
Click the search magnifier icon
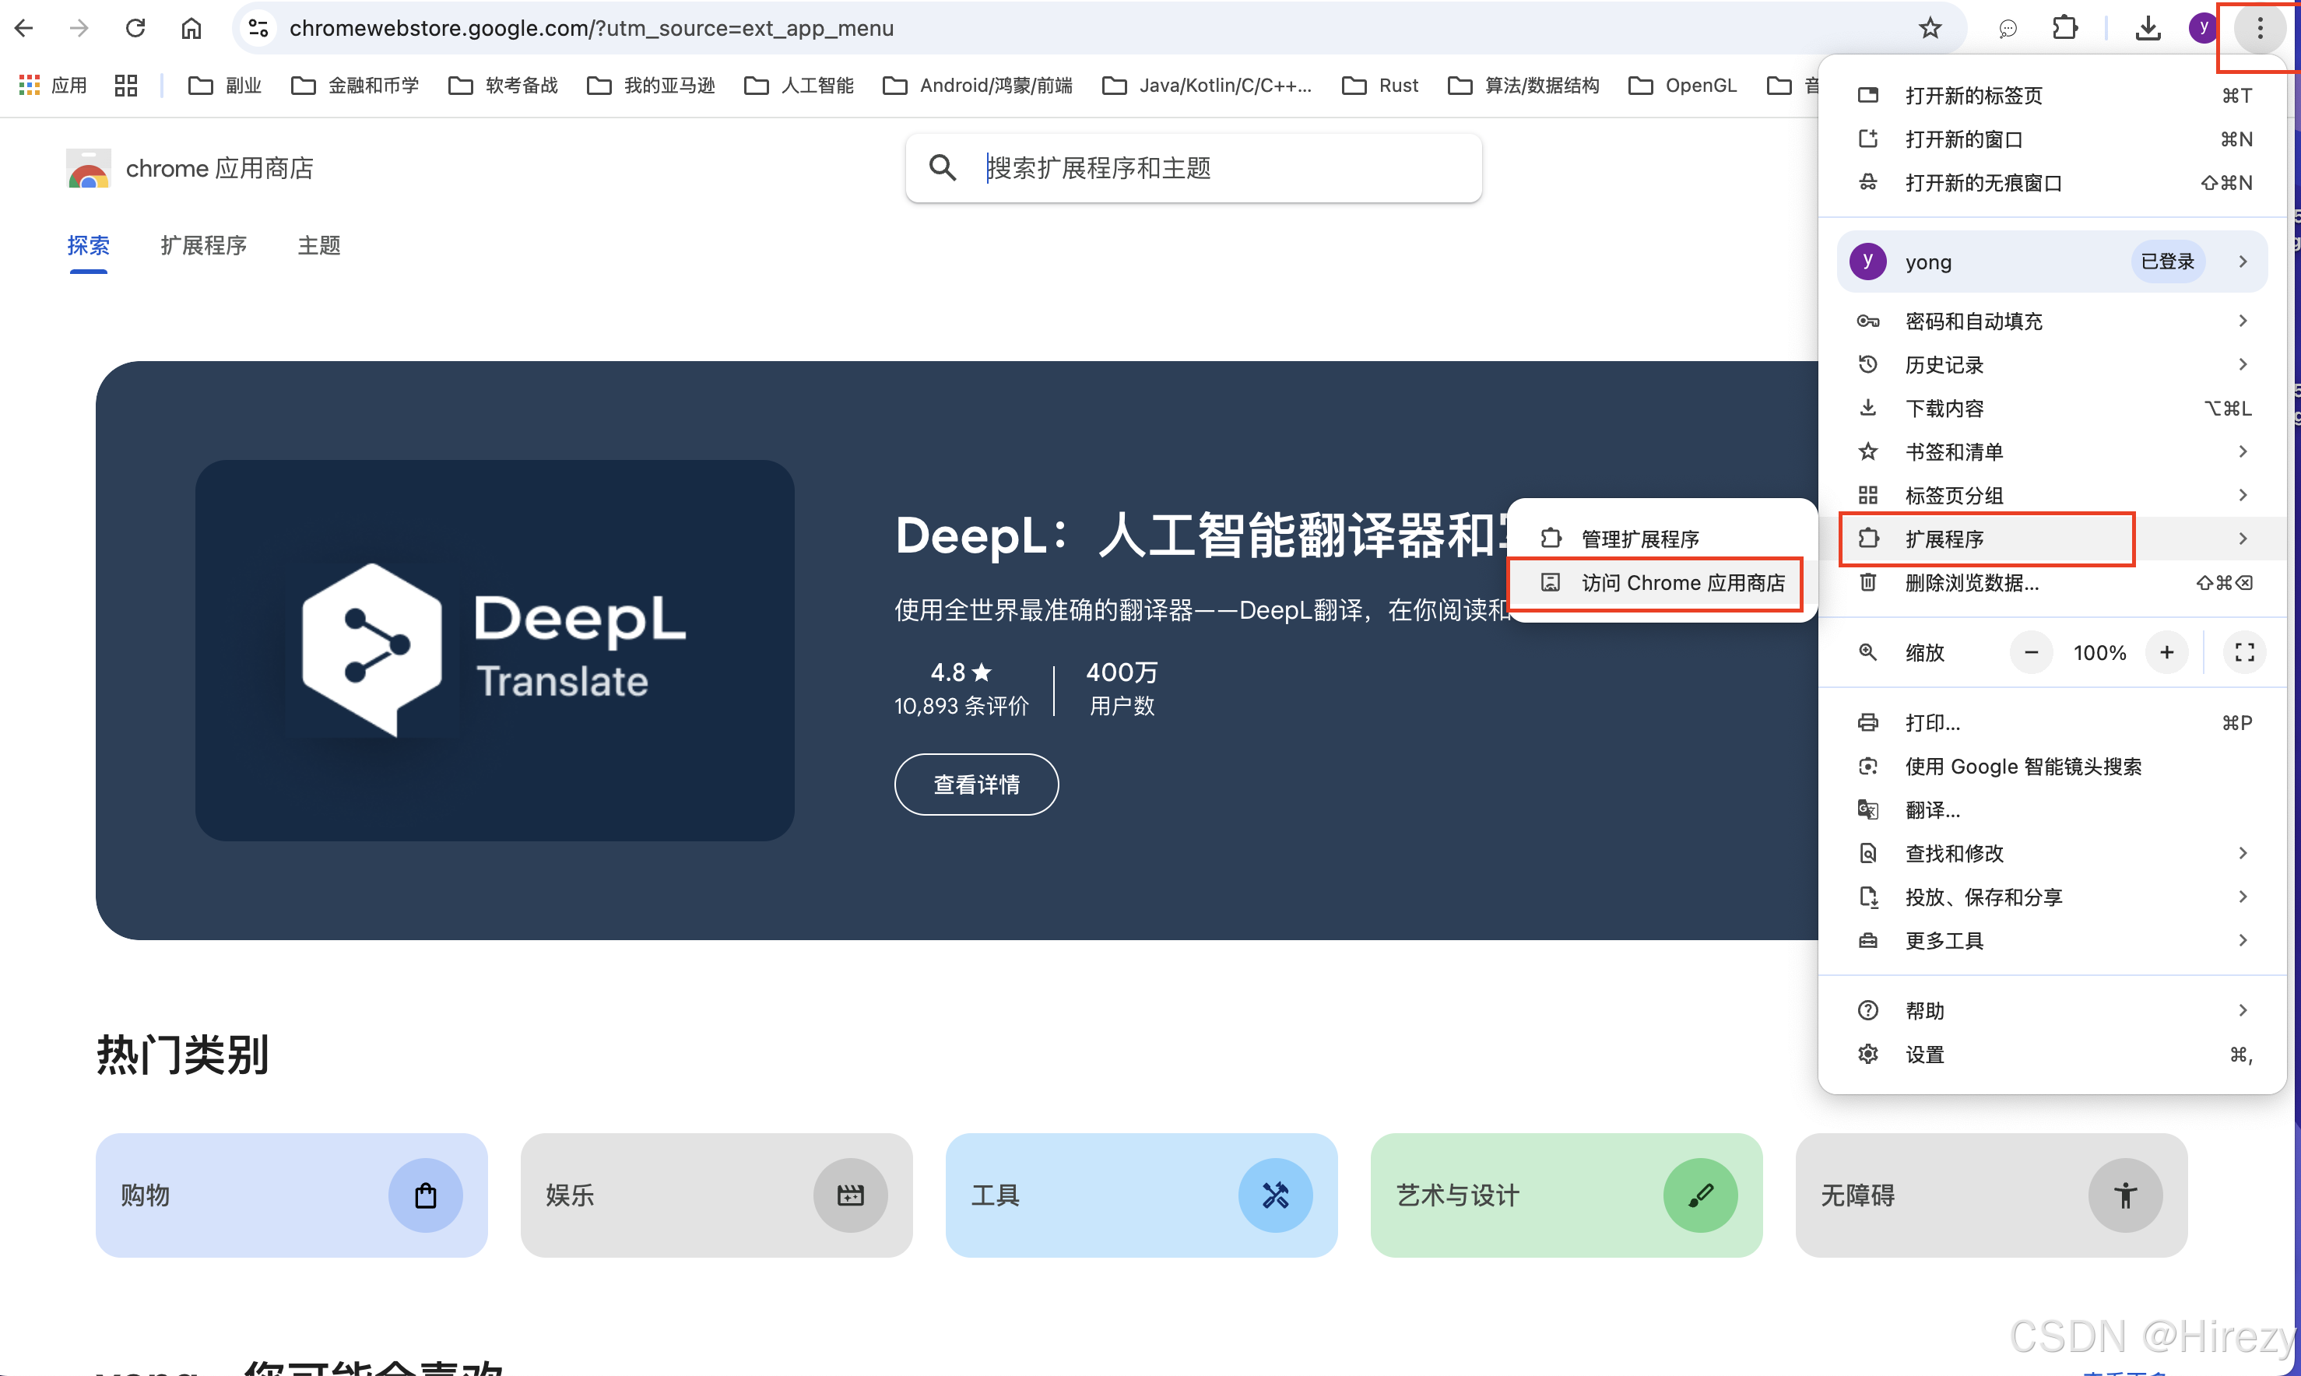pyautogui.click(x=942, y=168)
